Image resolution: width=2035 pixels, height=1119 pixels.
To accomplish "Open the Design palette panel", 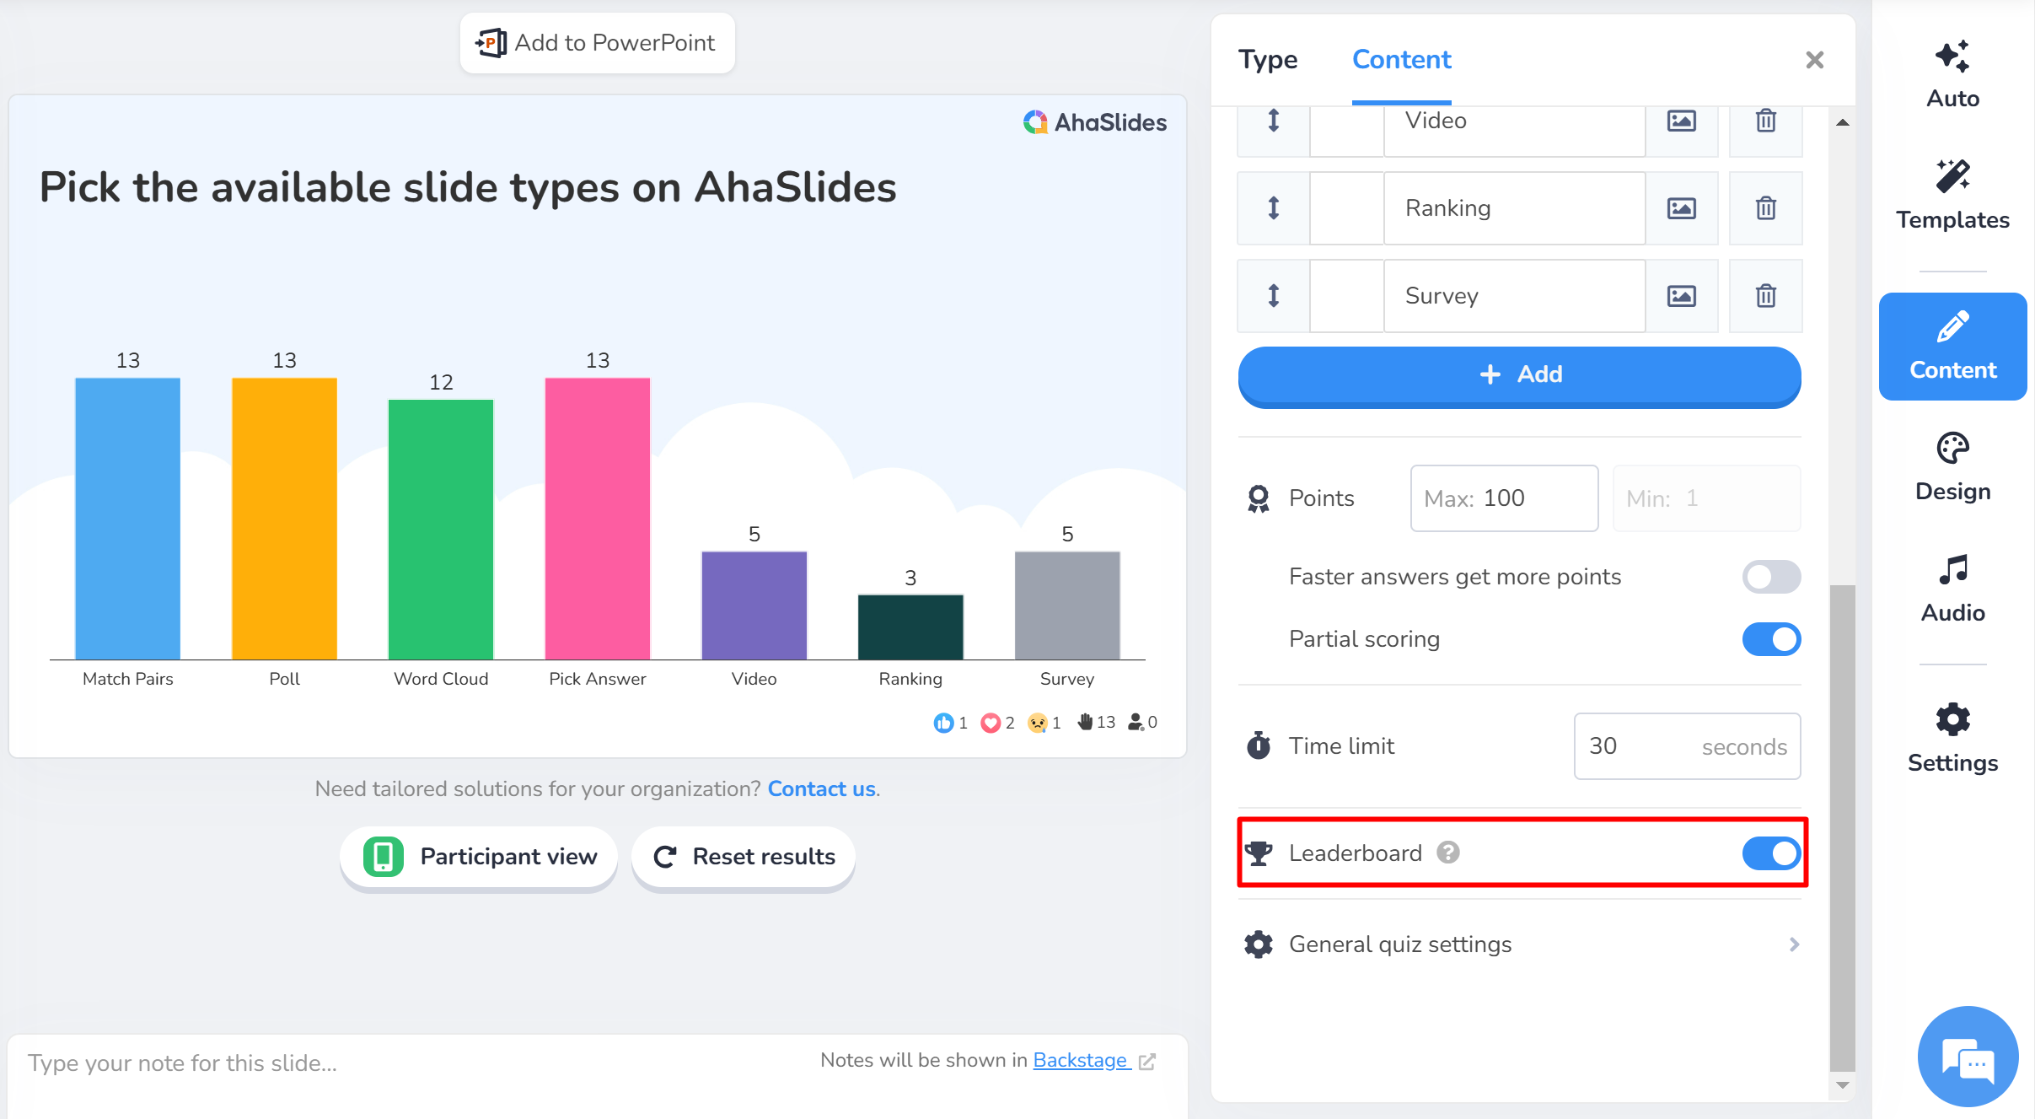I will click(x=1952, y=467).
